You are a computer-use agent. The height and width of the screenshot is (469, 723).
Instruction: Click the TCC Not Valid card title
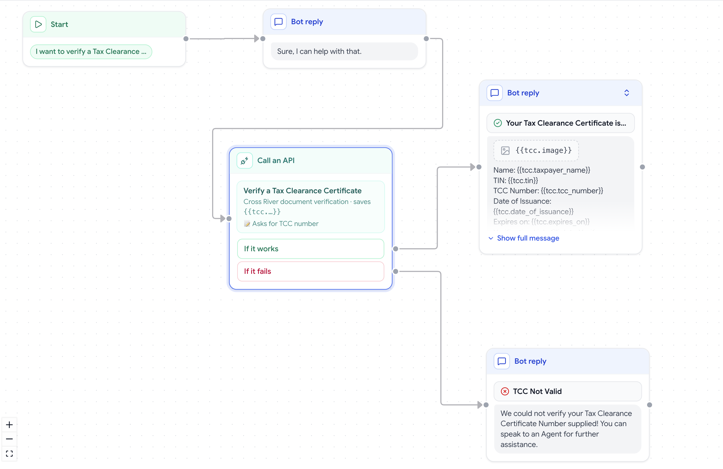pos(537,391)
